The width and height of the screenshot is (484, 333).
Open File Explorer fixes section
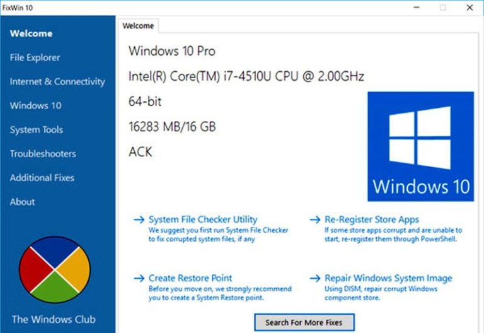(35, 57)
